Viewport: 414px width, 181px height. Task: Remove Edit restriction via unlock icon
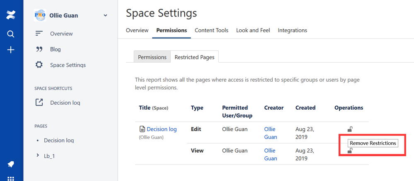pyautogui.click(x=350, y=129)
